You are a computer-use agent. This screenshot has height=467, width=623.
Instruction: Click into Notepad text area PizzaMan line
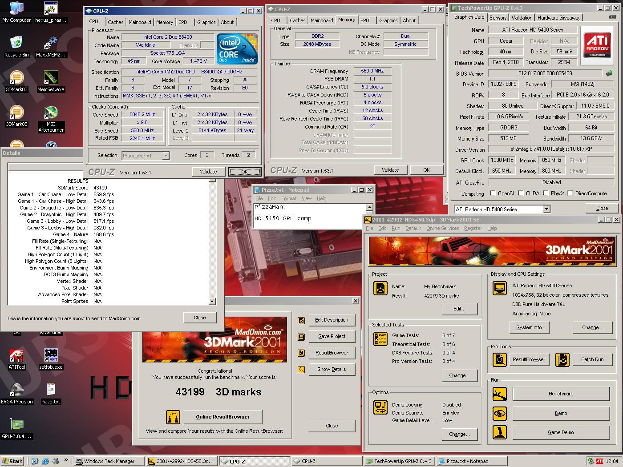coord(268,207)
